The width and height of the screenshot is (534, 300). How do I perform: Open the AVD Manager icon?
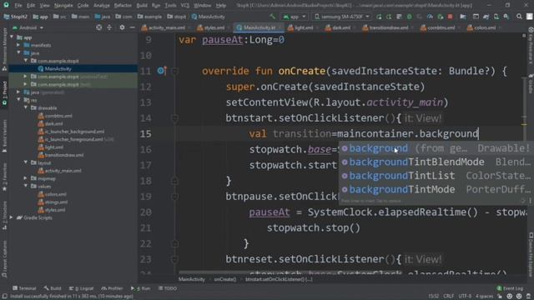(496, 17)
